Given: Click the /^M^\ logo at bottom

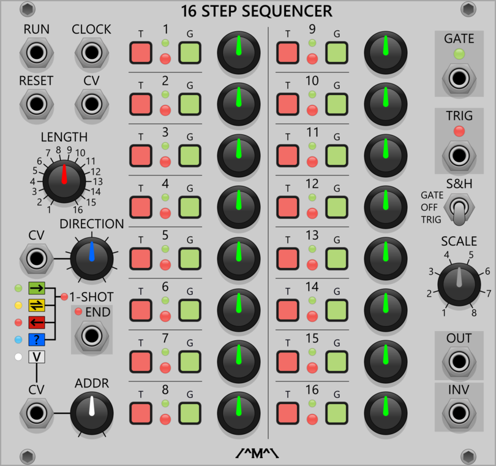Looking at the screenshot, I should click(257, 454).
